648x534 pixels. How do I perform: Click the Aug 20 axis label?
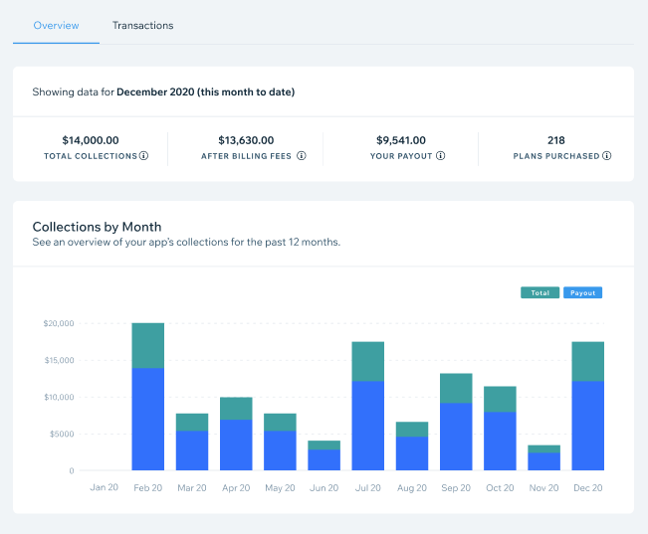point(411,487)
